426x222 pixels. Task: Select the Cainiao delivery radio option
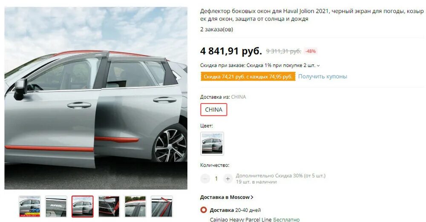pos(204,210)
